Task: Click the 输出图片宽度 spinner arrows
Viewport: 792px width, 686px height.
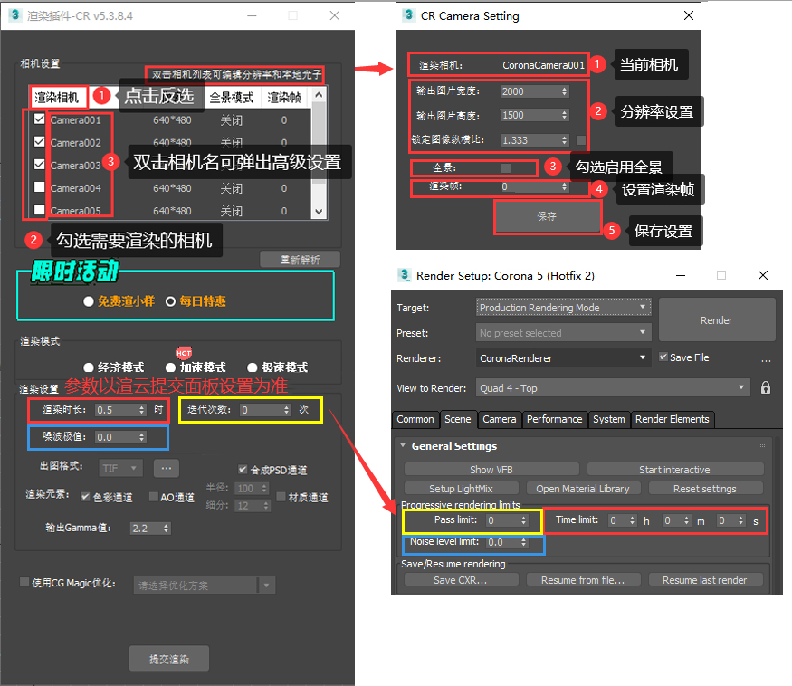Action: [565, 91]
